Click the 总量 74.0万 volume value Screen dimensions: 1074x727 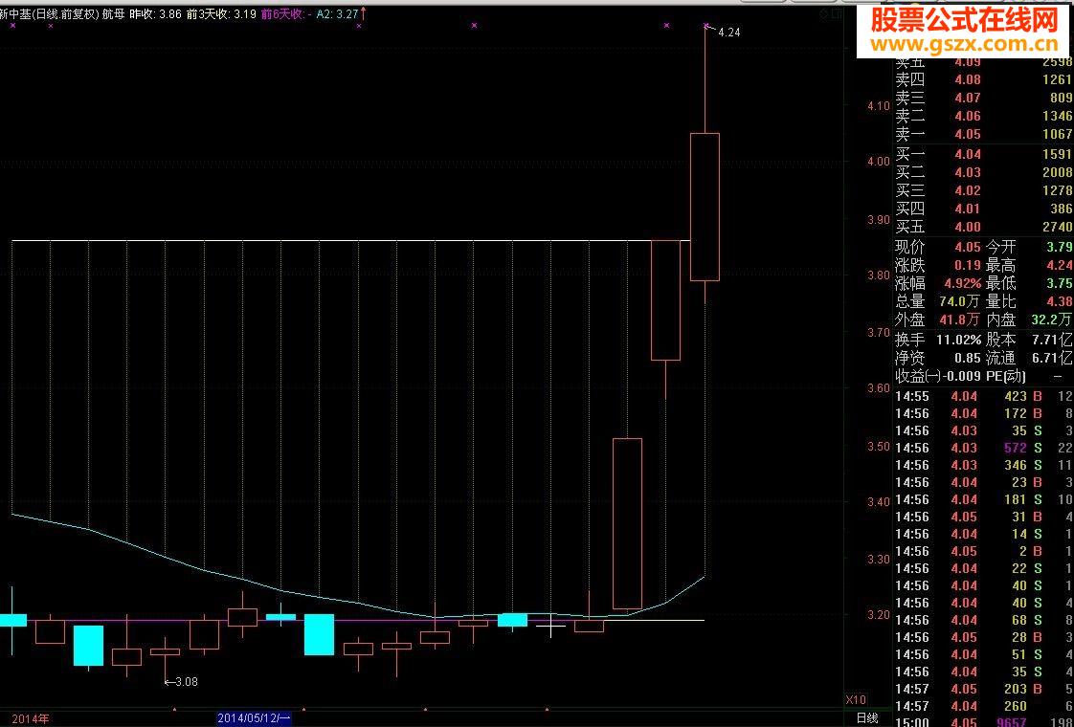tap(938, 301)
